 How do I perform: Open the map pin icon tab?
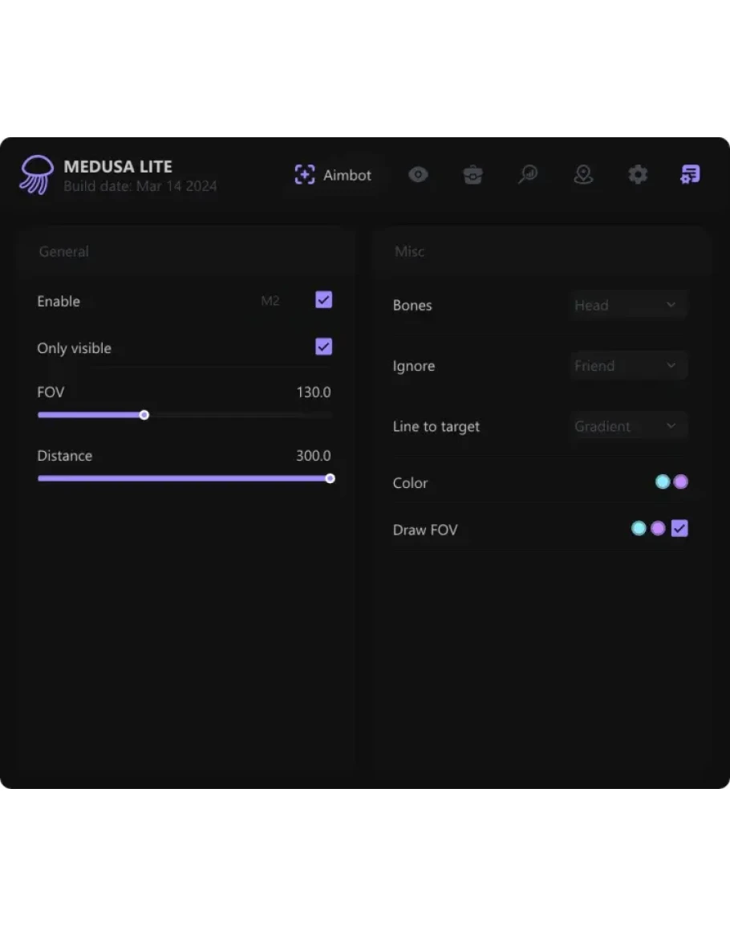pos(583,175)
